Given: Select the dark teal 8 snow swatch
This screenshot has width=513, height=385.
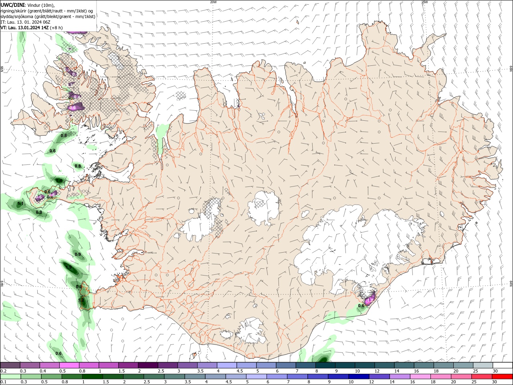Looking at the screenshot, I should tap(325, 365).
